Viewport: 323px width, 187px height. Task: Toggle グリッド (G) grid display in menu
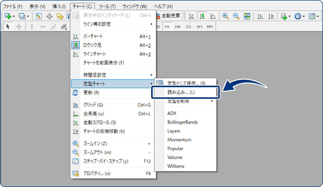pos(93,105)
